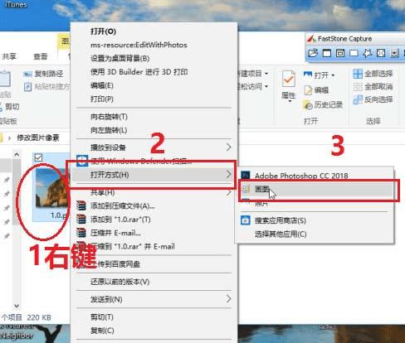Expand the 播放到设备 submenu arrow
405x343 pixels.
click(x=229, y=147)
